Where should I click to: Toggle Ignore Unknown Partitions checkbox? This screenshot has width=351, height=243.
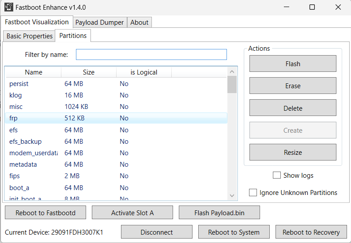pos(253,192)
